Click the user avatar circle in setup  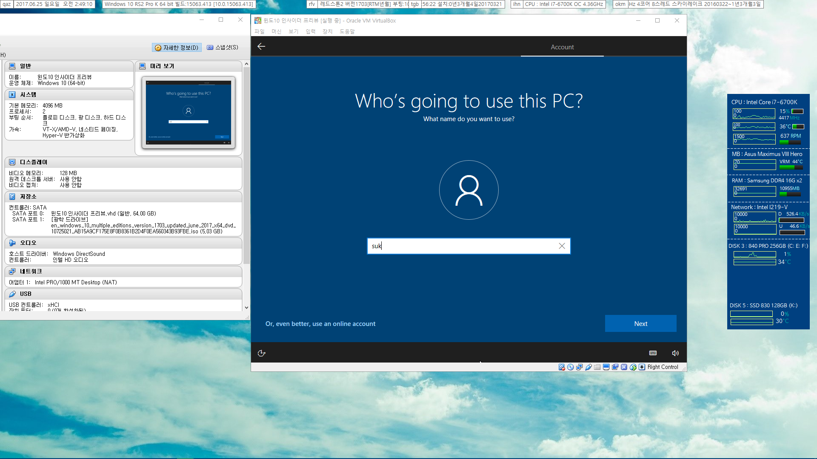click(x=468, y=190)
